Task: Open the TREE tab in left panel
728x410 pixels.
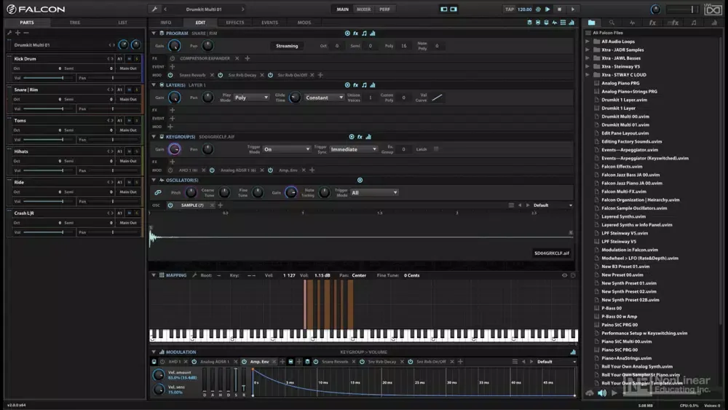Action: pyautogui.click(x=75, y=23)
